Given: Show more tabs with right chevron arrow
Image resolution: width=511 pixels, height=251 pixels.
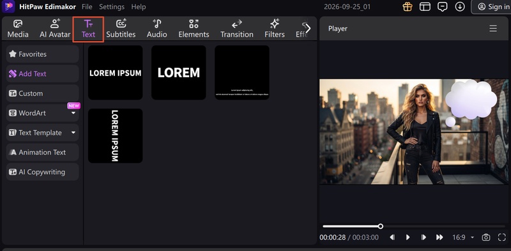Looking at the screenshot, I should (x=308, y=29).
